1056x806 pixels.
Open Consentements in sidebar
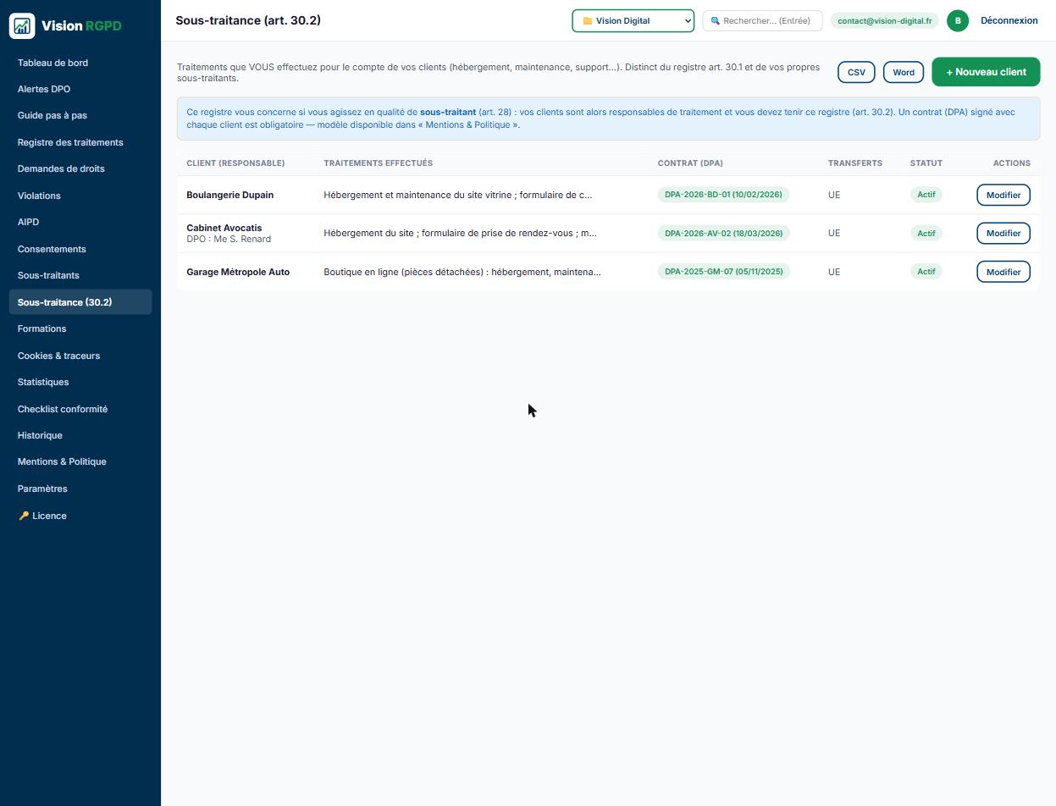(80, 249)
